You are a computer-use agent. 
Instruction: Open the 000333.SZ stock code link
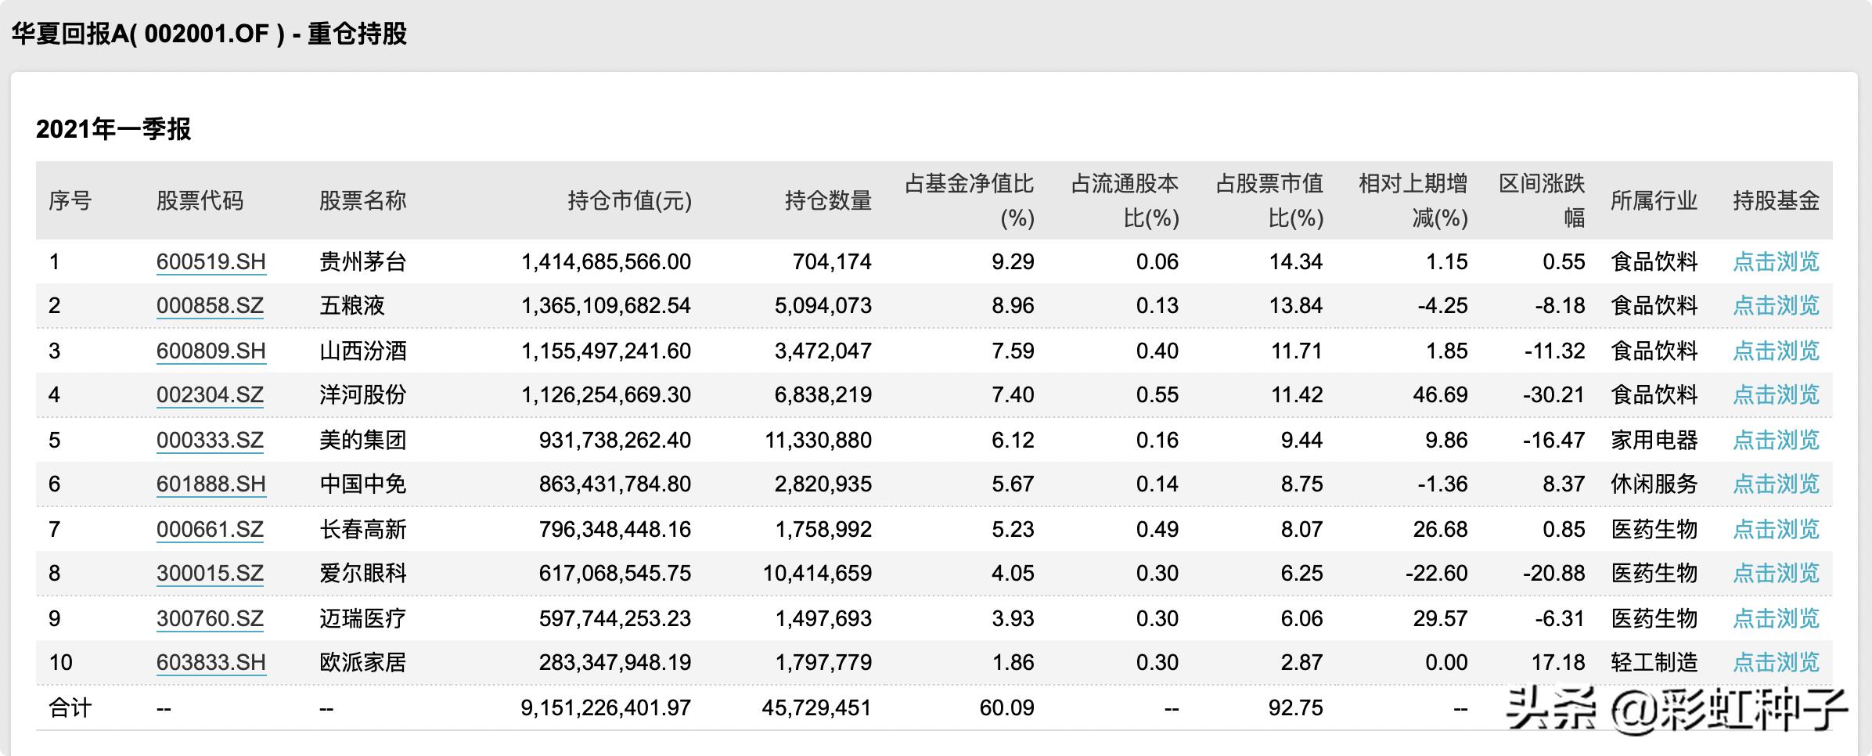[210, 440]
